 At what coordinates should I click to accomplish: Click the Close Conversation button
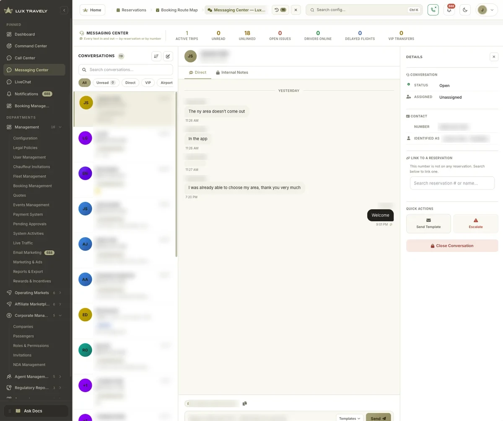point(452,246)
